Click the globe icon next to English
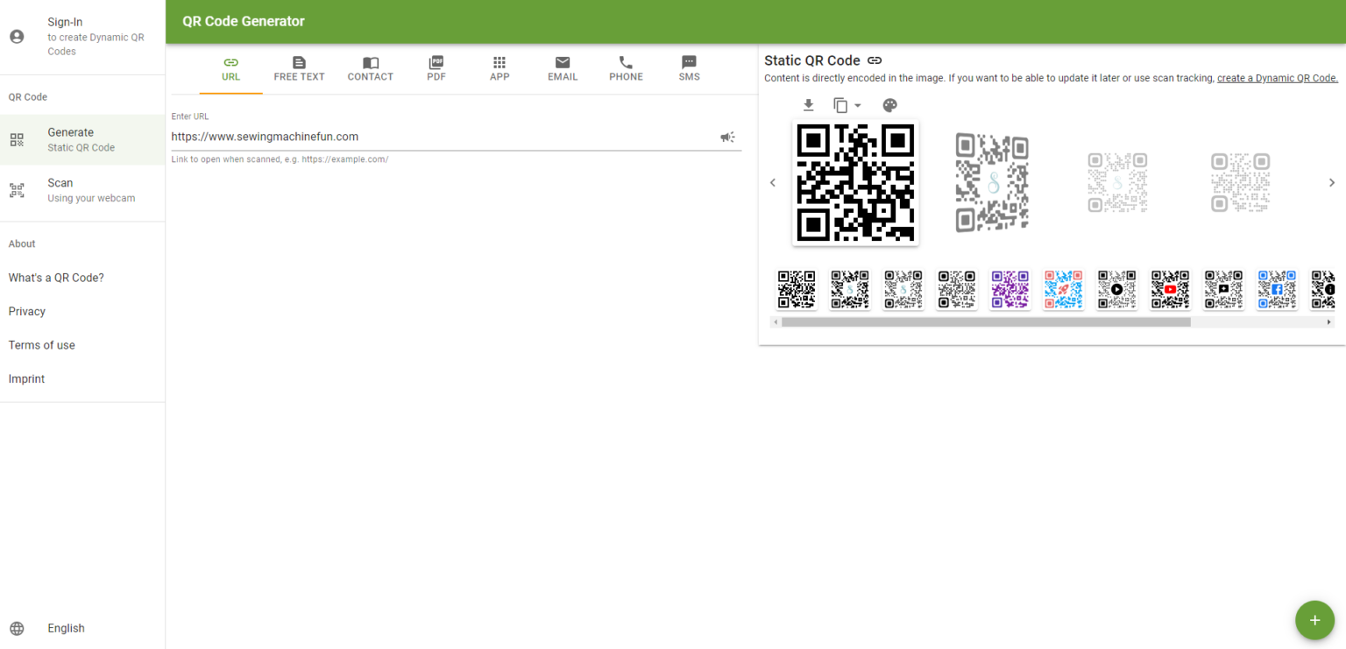The width and height of the screenshot is (1346, 649). [x=17, y=628]
